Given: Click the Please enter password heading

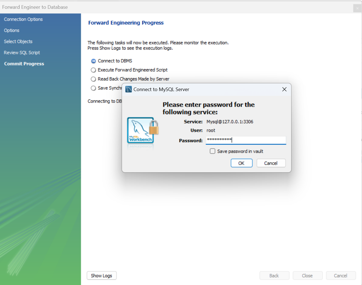Looking at the screenshot, I should tap(208, 108).
